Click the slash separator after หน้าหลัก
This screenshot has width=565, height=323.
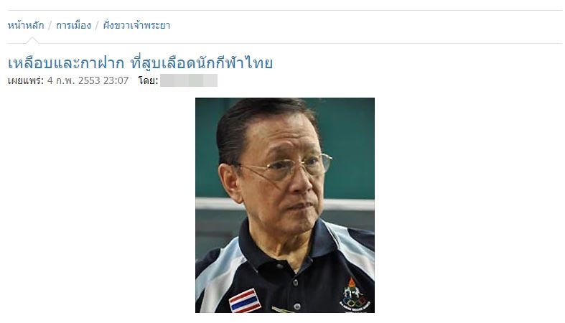[50, 26]
